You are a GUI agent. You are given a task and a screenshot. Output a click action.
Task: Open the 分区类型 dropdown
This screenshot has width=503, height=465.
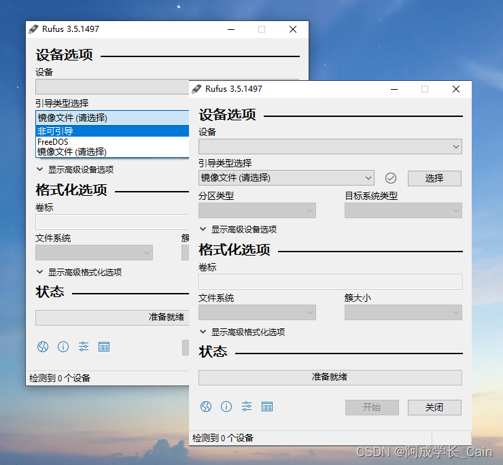point(257,211)
